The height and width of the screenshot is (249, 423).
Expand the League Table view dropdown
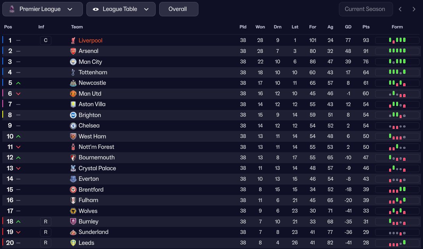pos(121,9)
